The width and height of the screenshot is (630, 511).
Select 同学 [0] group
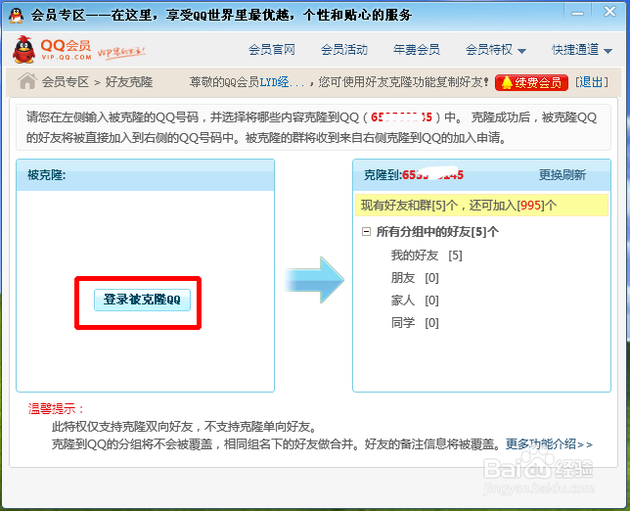(x=415, y=323)
